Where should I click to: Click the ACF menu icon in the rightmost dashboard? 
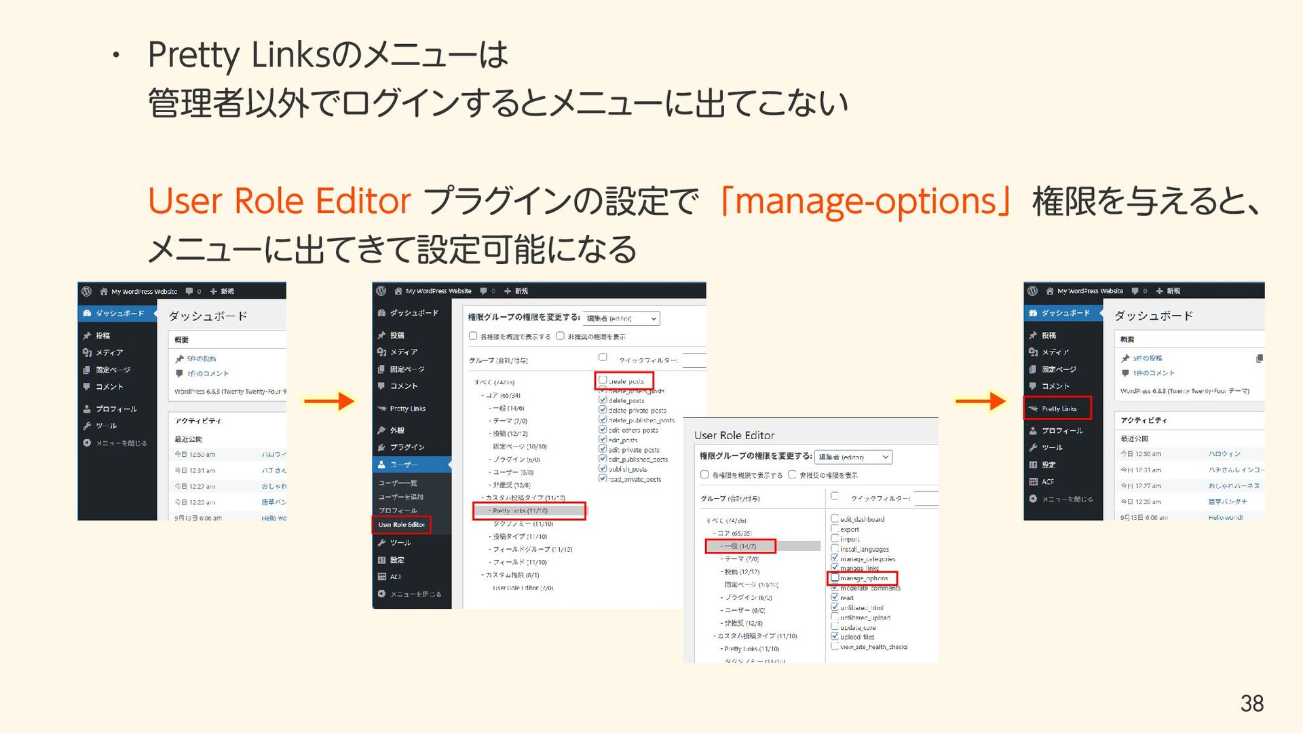point(1033,482)
